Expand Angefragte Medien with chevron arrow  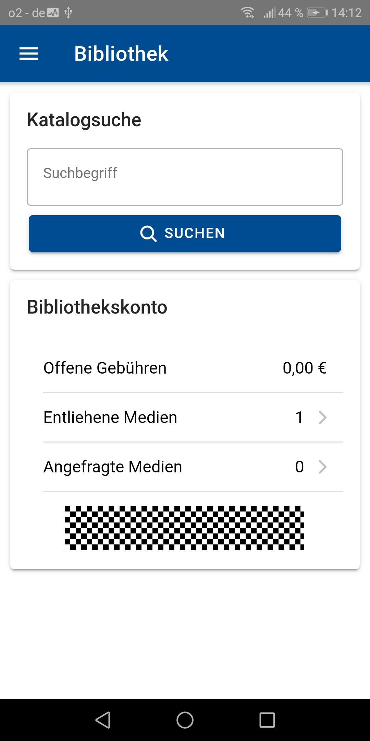coord(322,467)
